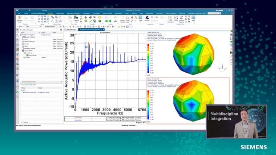Select the yellow letter A annotation tool

136,17
